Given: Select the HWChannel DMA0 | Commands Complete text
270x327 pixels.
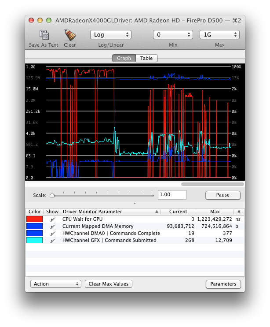Looking at the screenshot, I should [111, 233].
